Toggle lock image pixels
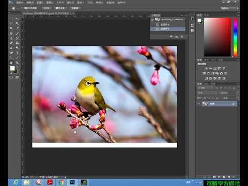Image resolution: width=248 pixels, height=186 pixels. 209,98
